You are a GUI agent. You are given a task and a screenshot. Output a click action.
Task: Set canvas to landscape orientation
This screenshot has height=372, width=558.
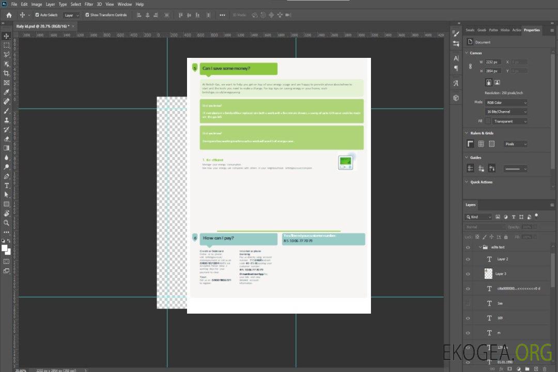coord(497,82)
